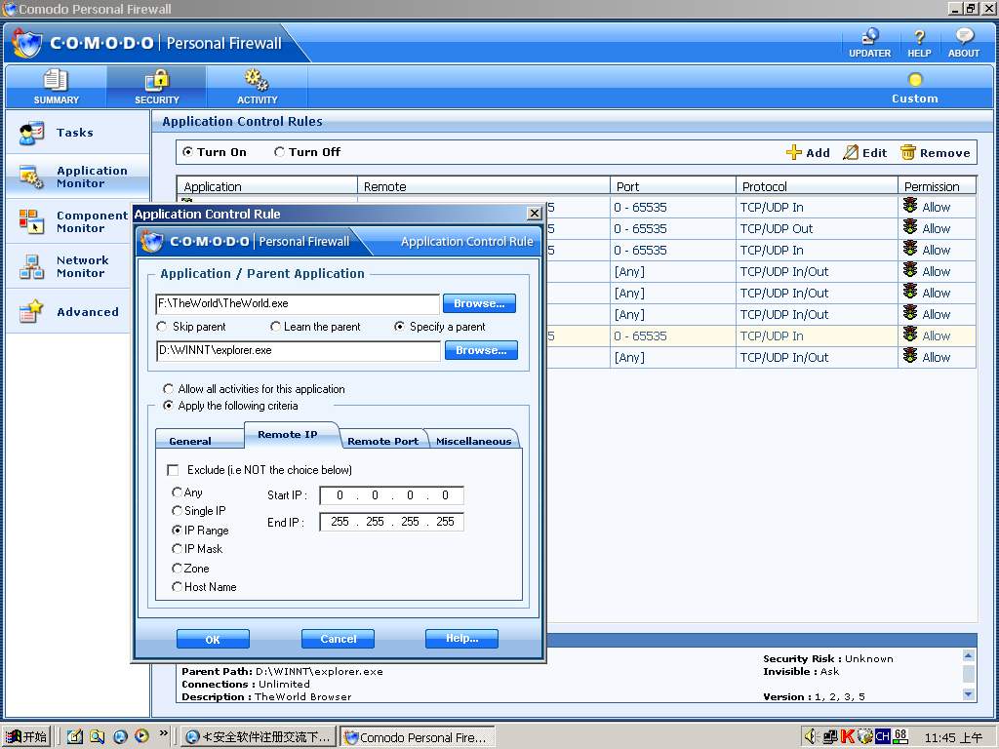Click the application path input field
The image size is (999, 749).
(x=297, y=303)
